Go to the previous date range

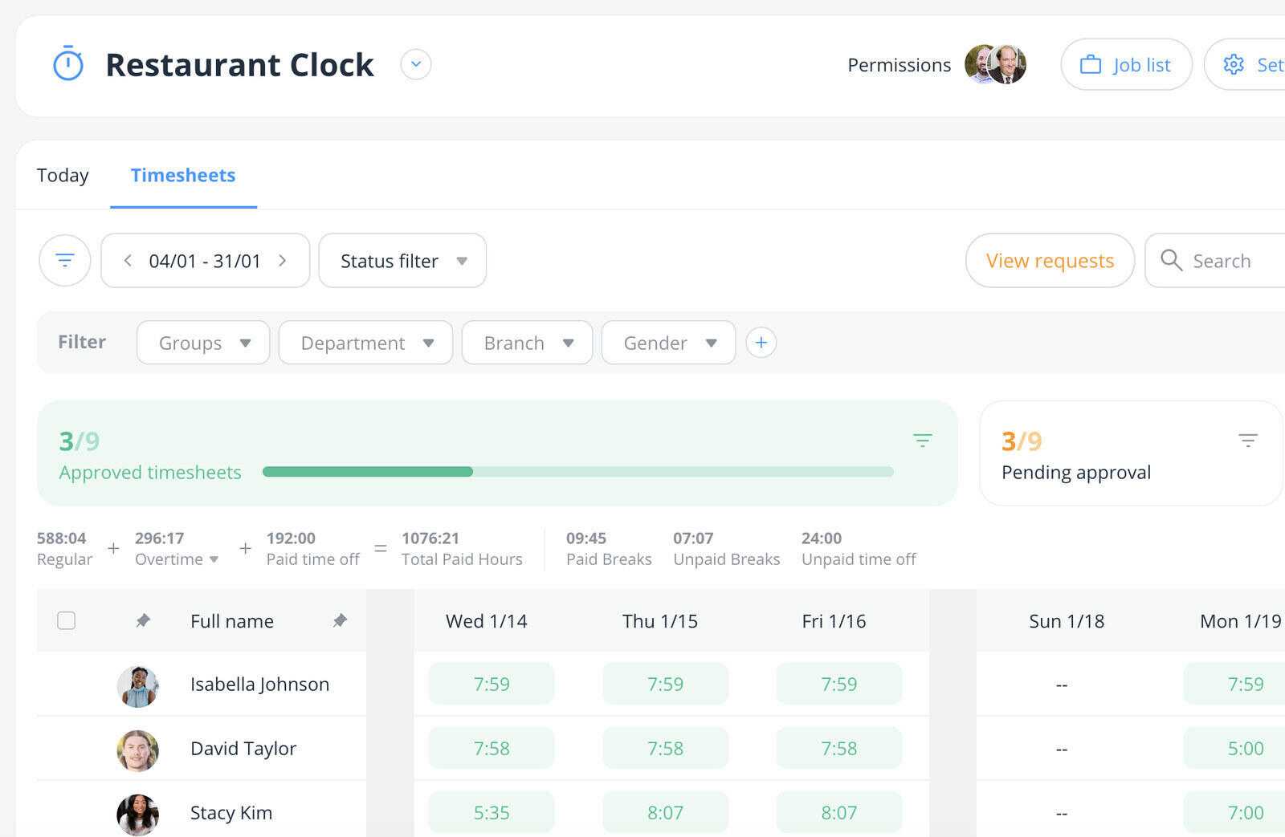click(127, 260)
